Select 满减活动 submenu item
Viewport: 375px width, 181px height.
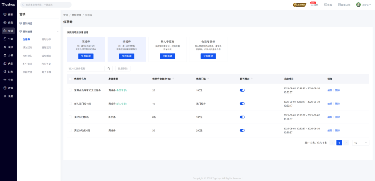[x=27, y=47]
